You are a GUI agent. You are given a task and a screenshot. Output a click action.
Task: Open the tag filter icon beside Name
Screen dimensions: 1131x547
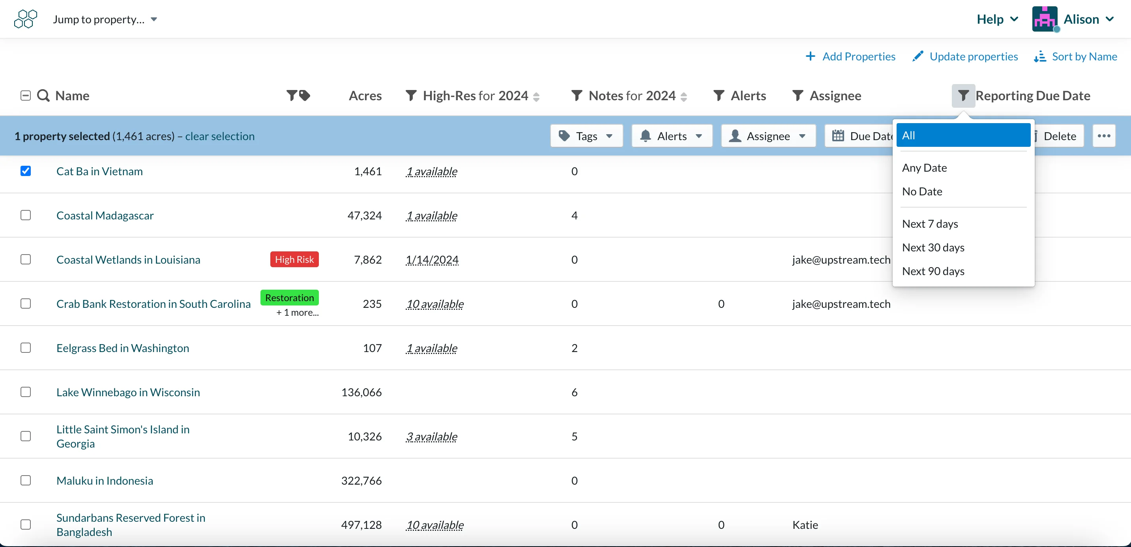298,95
